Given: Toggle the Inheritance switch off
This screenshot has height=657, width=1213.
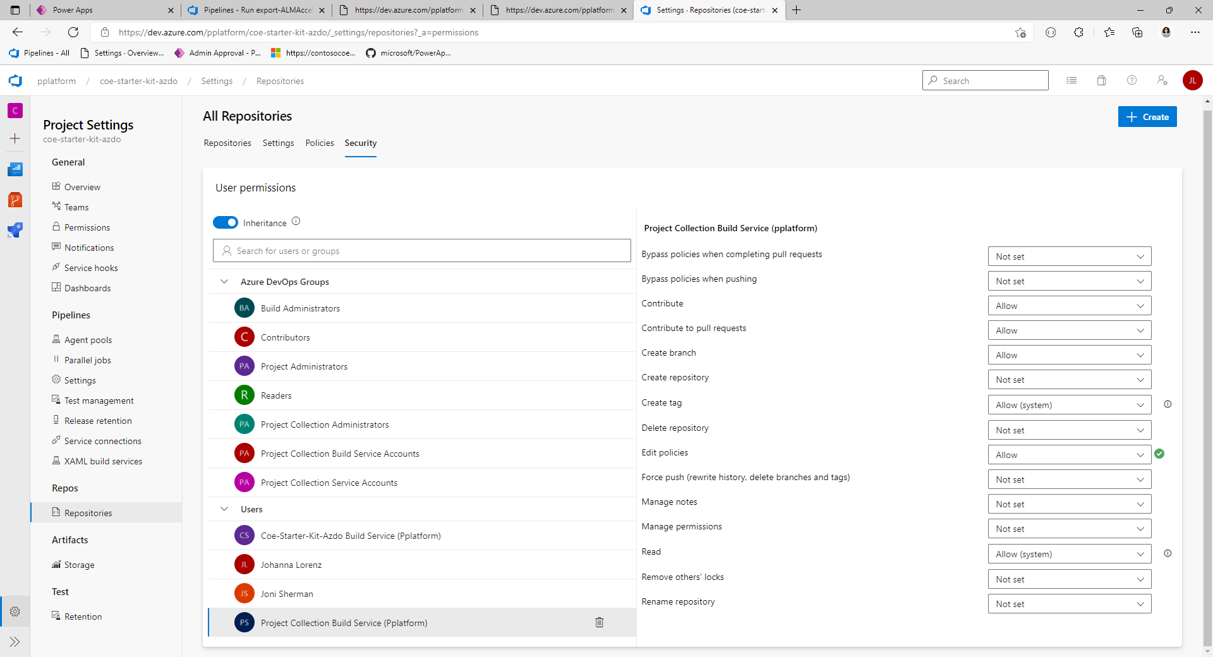Looking at the screenshot, I should 226,222.
